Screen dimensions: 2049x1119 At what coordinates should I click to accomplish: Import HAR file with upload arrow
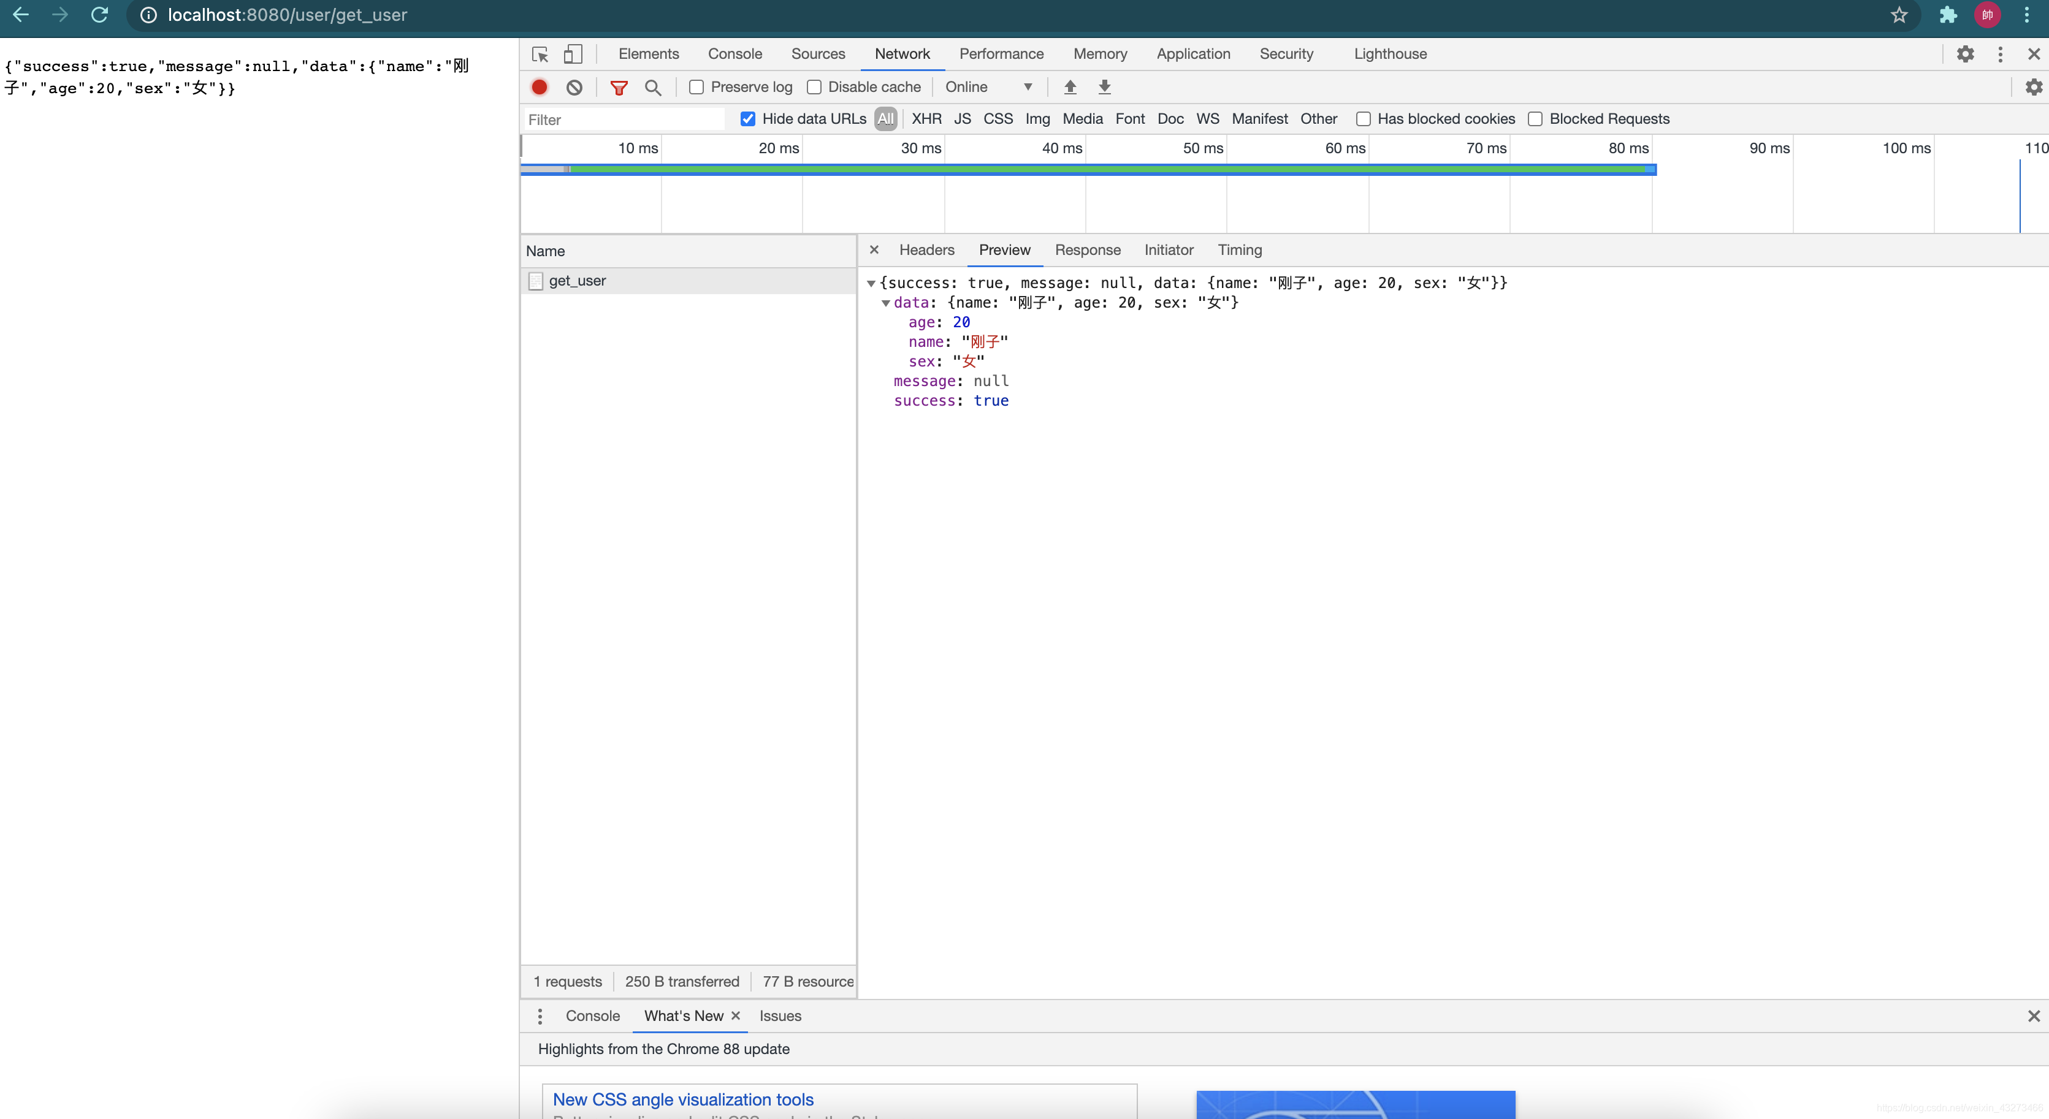1070,86
